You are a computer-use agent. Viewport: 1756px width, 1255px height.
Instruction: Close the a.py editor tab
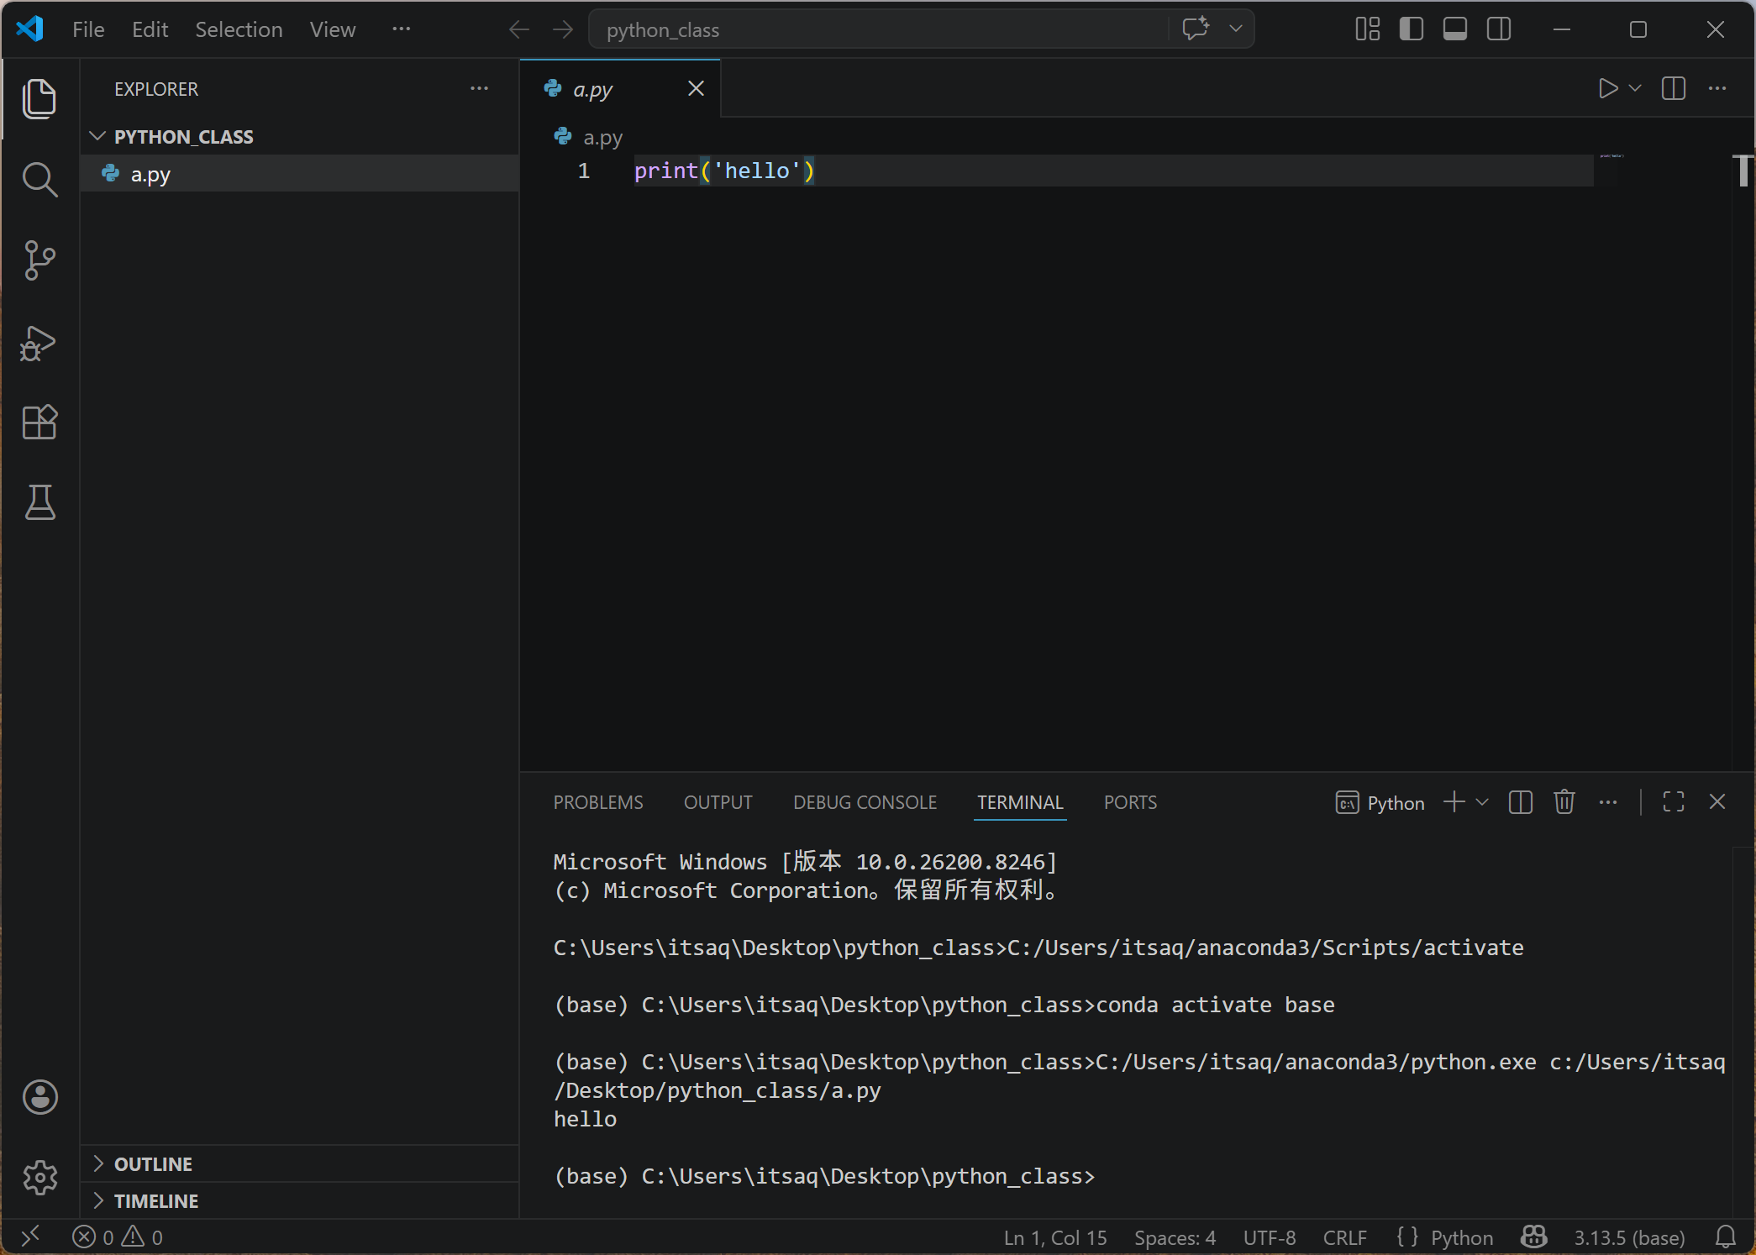(x=696, y=88)
